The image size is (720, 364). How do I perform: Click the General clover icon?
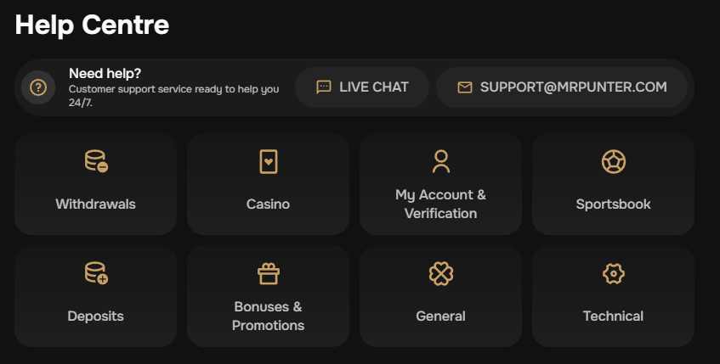(441, 274)
